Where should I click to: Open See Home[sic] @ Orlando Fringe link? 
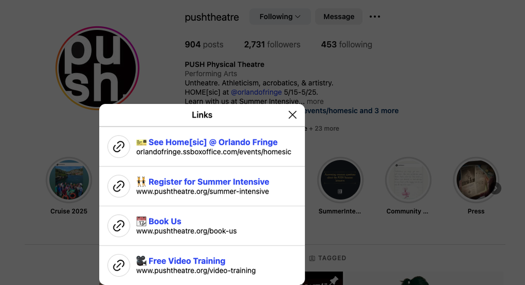pos(213,142)
